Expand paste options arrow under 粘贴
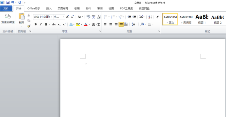Image resolution: width=226 pixels, height=117 pixels. 22,26
